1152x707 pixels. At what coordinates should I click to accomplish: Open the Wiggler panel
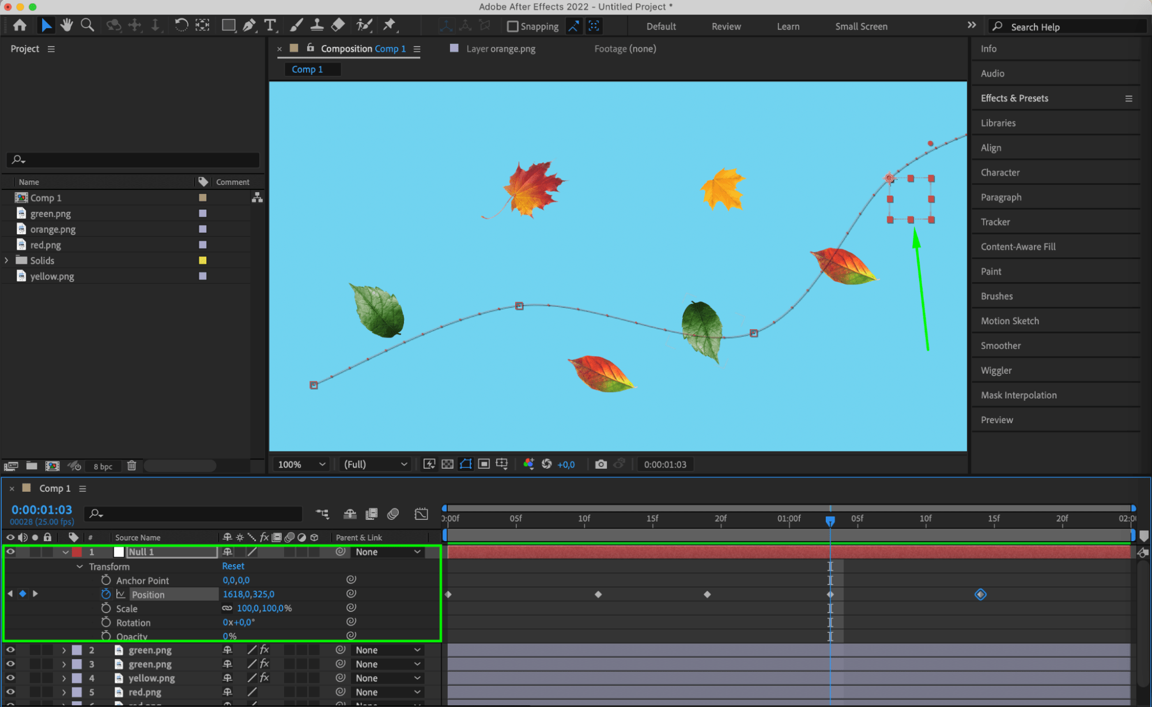coord(996,370)
